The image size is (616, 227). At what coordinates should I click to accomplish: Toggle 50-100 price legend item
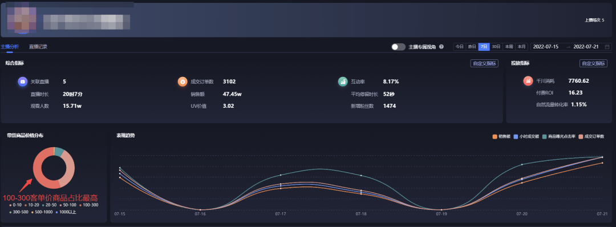point(68,205)
